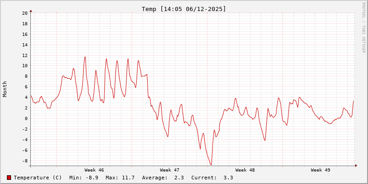Click the x-axis arrowhead at right end

(x=356, y=166)
